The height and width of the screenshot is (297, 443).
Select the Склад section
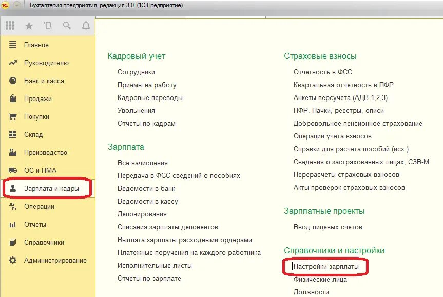click(33, 135)
